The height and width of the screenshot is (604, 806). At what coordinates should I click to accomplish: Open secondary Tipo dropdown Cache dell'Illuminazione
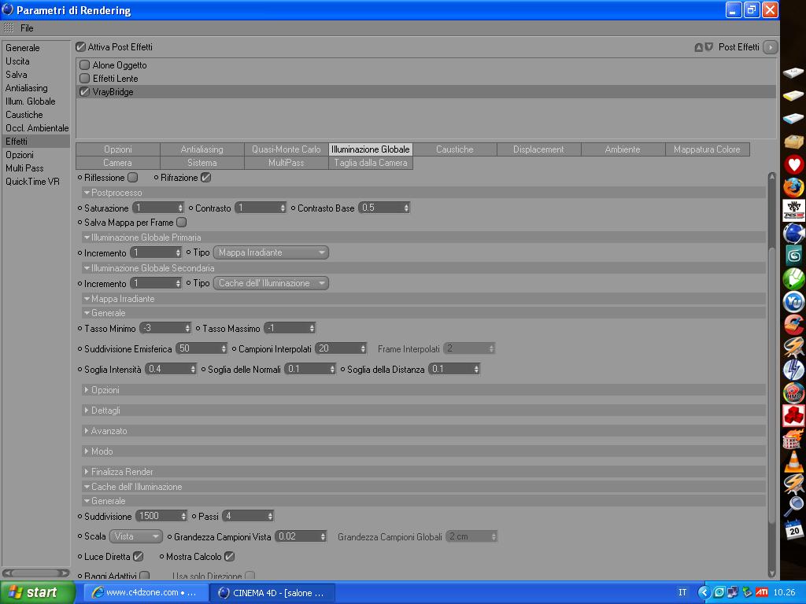click(x=271, y=283)
